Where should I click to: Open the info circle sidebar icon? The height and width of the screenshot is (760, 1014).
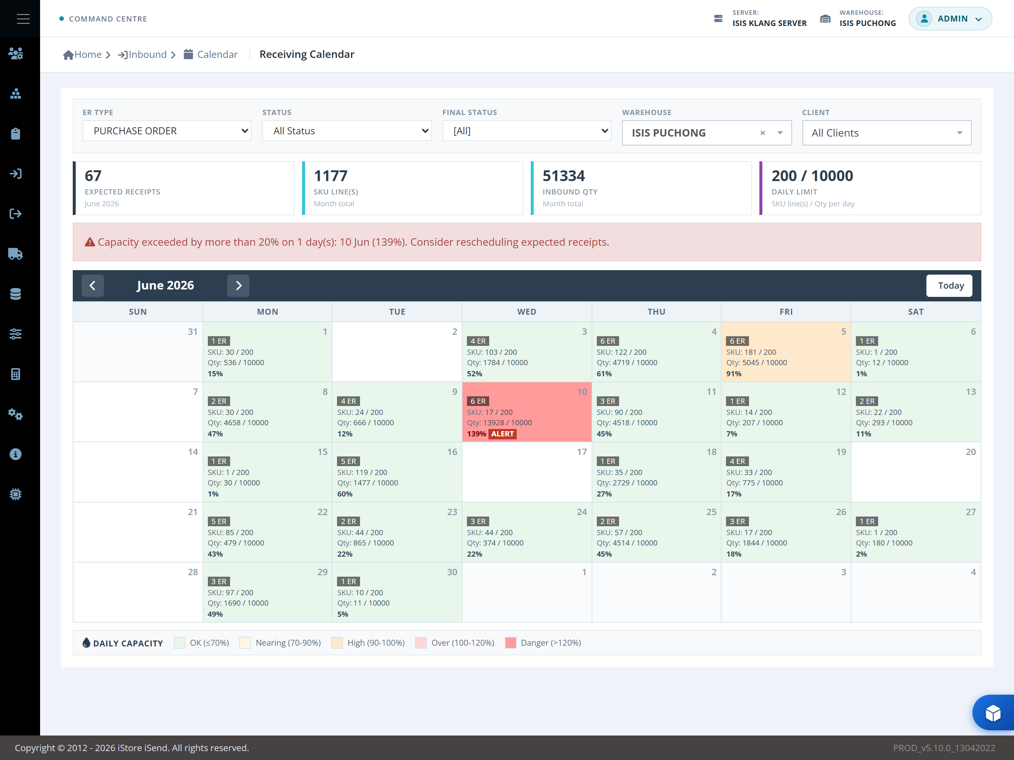coord(16,454)
